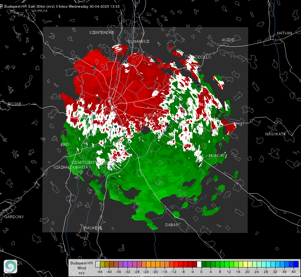Click the NAGYKATA city label
301x277 pixels.
point(275,134)
